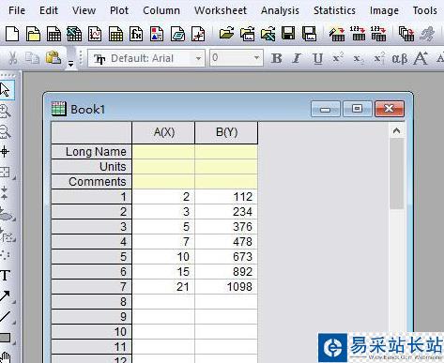Click the Open Excel file icon

coord(268,34)
